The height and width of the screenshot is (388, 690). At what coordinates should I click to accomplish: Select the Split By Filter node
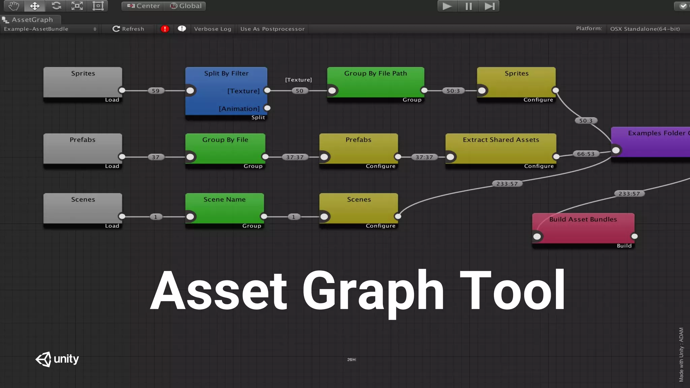coord(226,93)
